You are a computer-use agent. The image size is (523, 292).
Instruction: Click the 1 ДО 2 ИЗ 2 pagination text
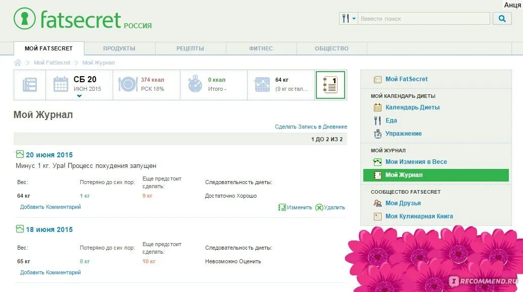(327, 139)
